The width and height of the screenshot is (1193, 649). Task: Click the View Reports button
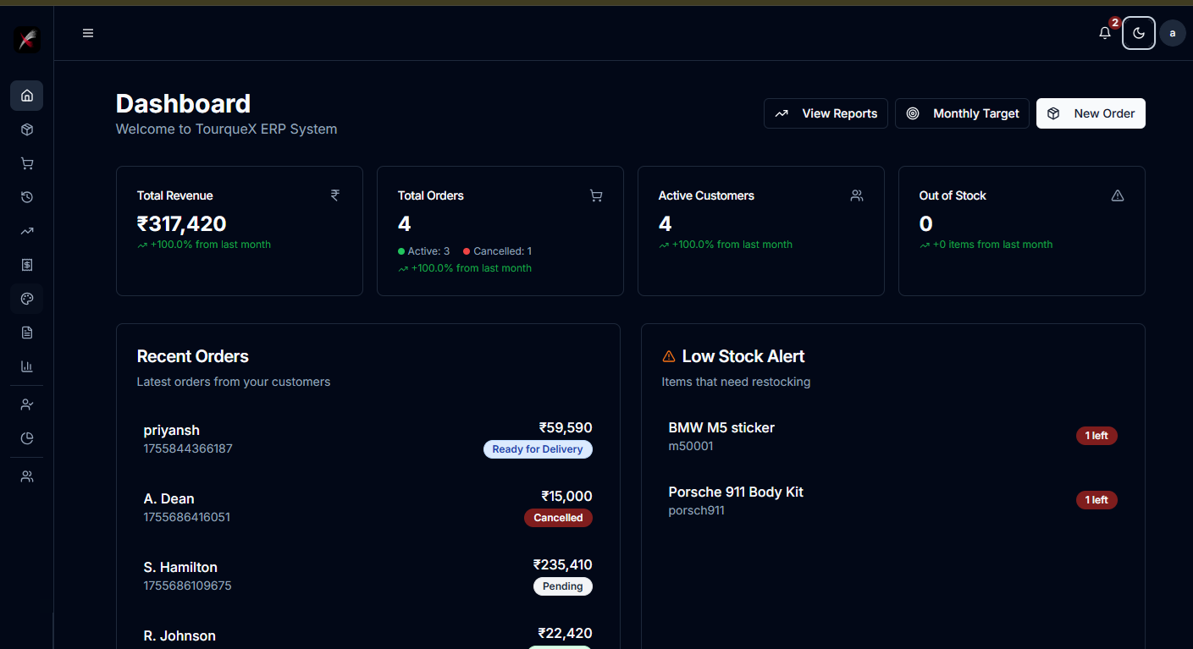pyautogui.click(x=826, y=113)
